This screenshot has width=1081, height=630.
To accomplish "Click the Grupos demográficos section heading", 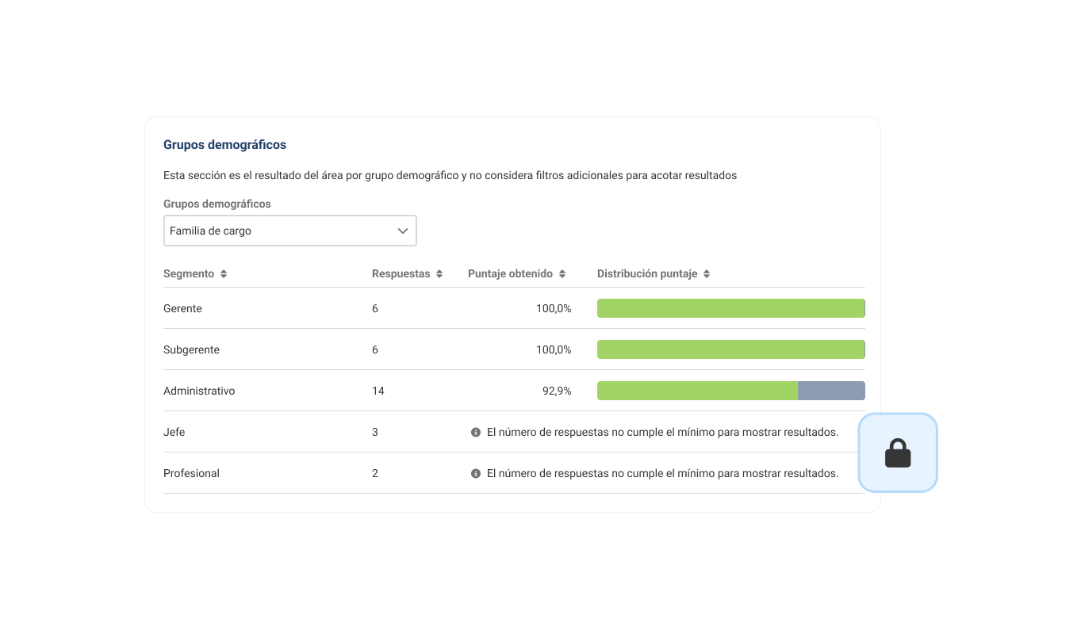I will coord(224,145).
